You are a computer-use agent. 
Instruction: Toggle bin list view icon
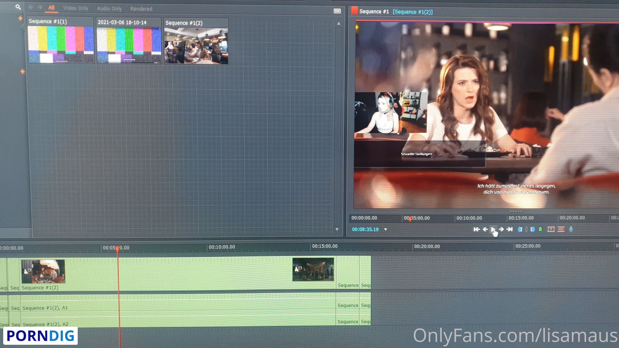pyautogui.click(x=337, y=11)
